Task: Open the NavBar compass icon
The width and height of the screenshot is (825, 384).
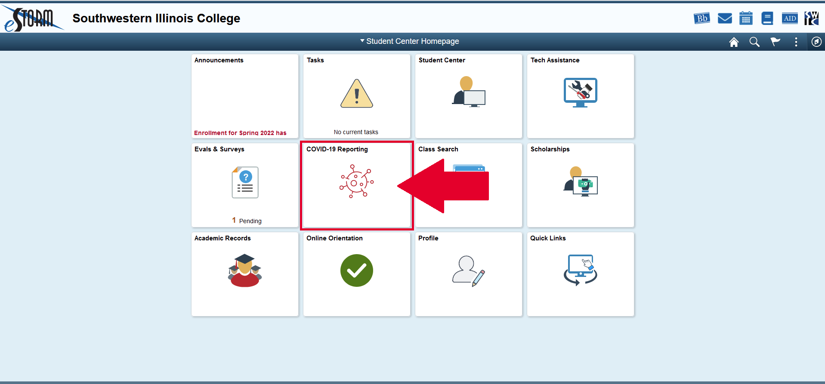Action: (x=816, y=42)
